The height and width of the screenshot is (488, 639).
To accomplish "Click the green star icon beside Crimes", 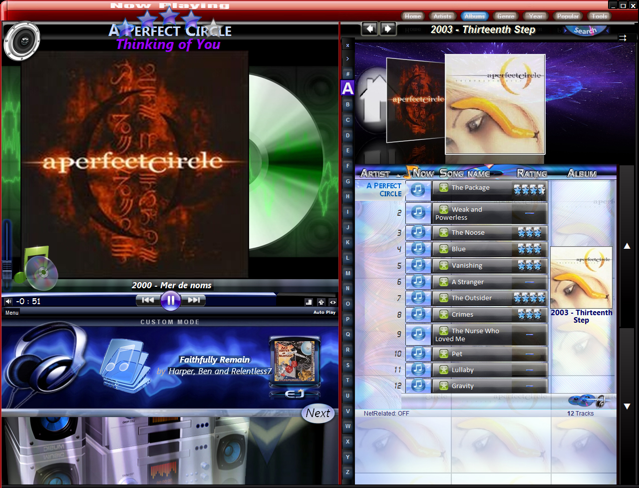I will click(x=443, y=314).
